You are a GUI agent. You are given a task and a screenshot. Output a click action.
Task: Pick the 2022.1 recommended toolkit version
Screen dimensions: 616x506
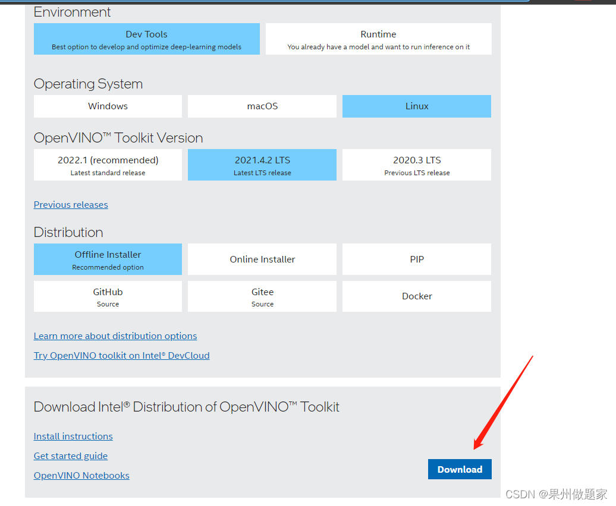(x=107, y=165)
